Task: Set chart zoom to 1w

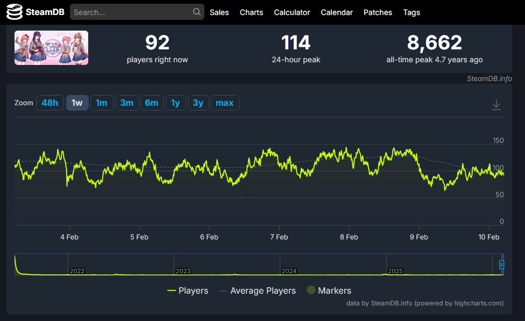Action: [77, 103]
